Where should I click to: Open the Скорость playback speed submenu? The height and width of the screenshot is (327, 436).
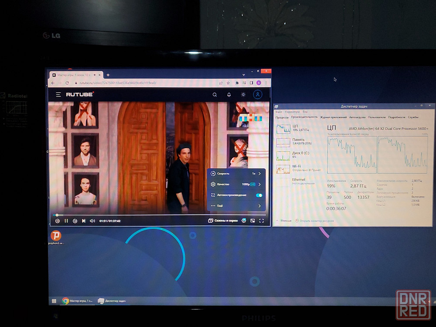point(236,174)
